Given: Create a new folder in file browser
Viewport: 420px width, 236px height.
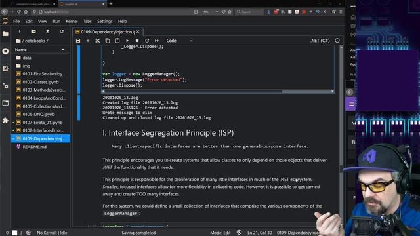Looking at the screenshot, I should click(33, 31).
